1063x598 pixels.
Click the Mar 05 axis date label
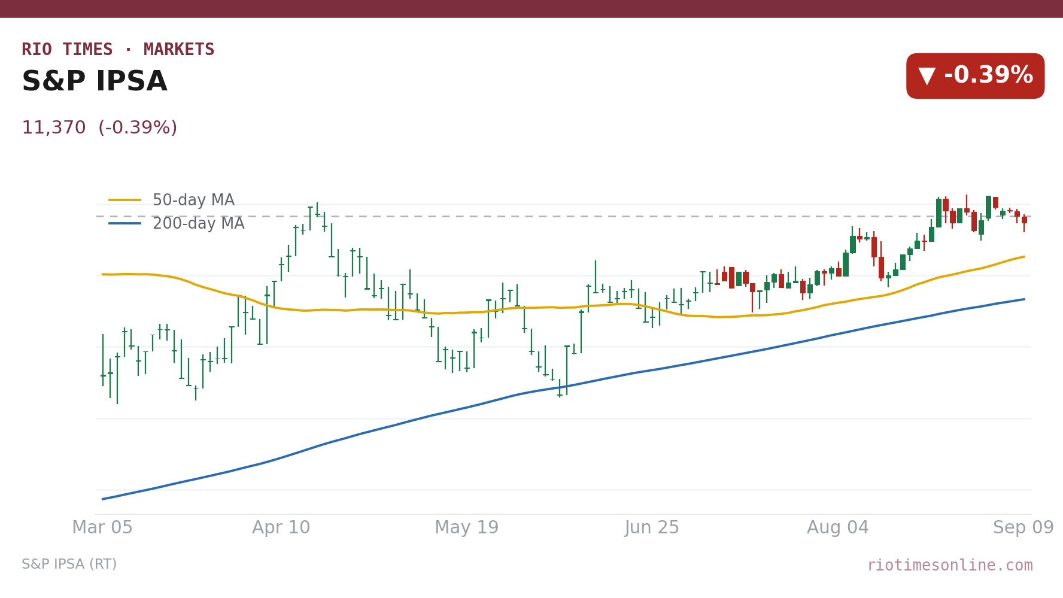tap(102, 528)
